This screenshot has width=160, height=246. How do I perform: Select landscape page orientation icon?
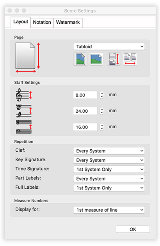pyautogui.click(x=96, y=59)
